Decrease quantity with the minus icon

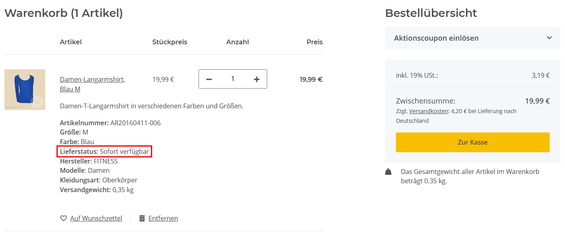209,79
